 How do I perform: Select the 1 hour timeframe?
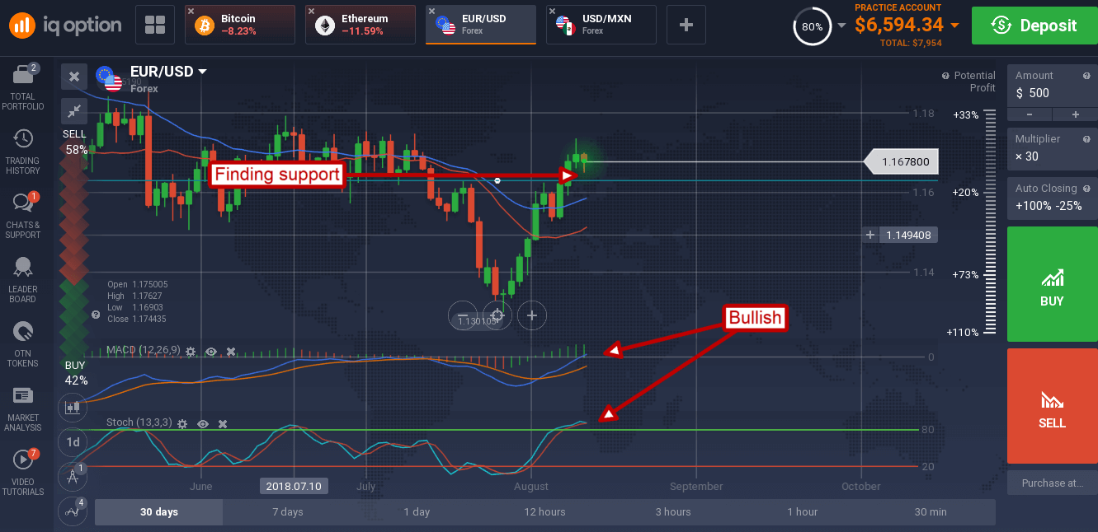(802, 511)
